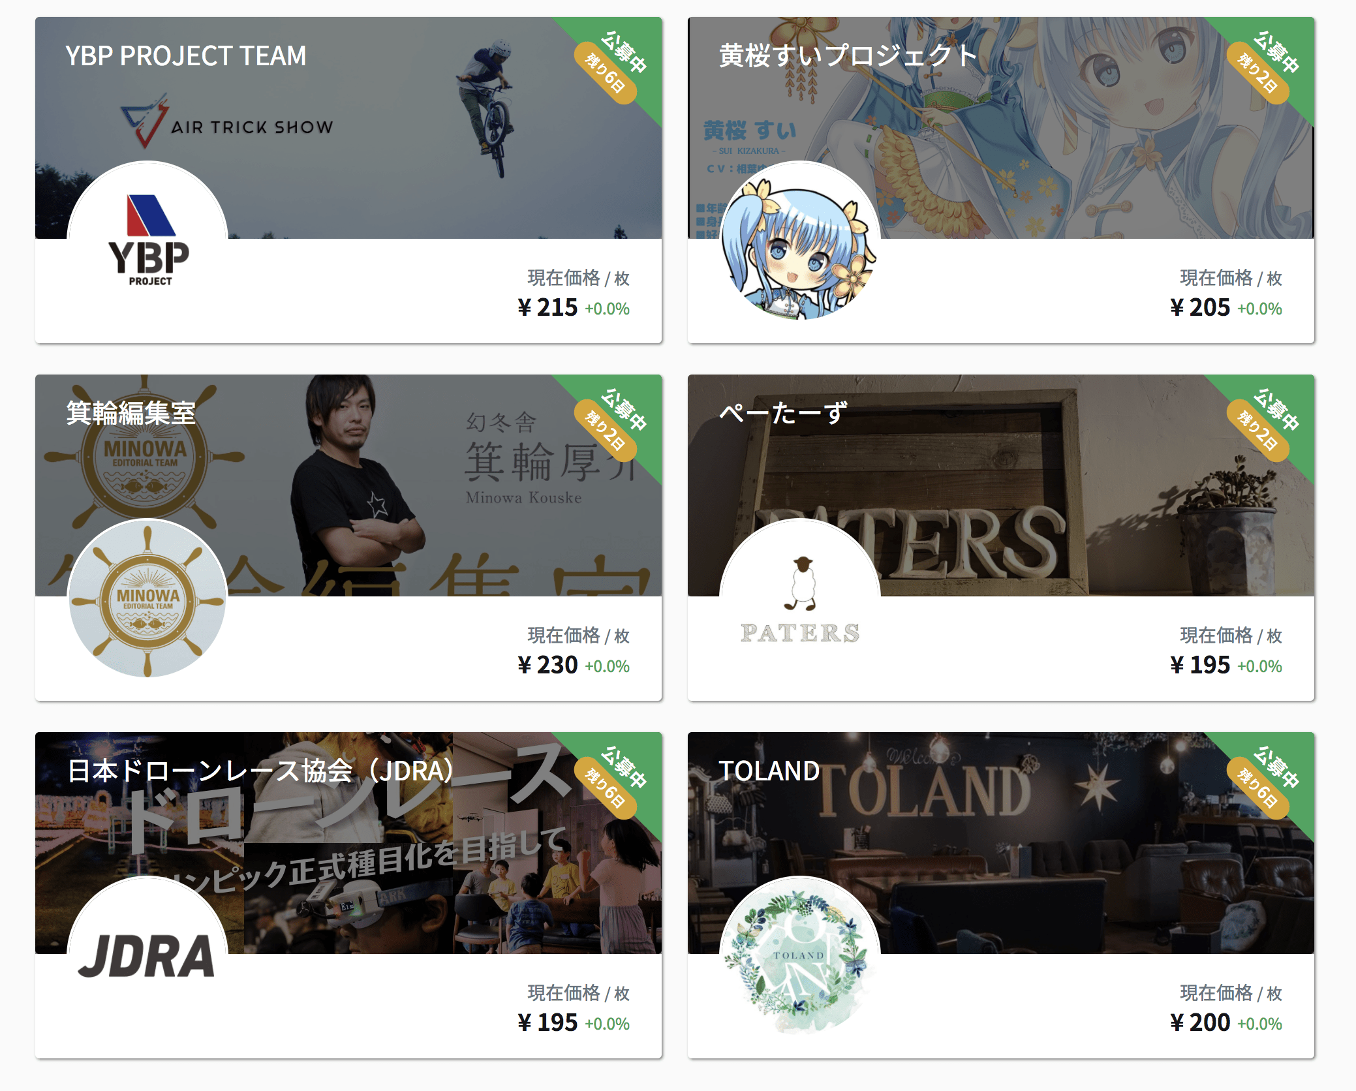Open the 黄桜すい blue-haired character avatar
This screenshot has height=1091, width=1356.
click(x=801, y=241)
